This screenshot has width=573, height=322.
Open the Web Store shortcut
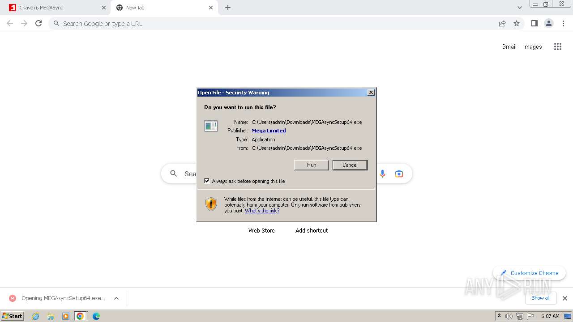tap(261, 230)
